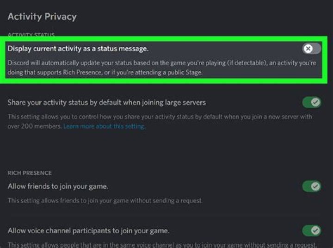Click the Allow friends to join your game title
Image resolution: width=333 pixels, height=248 pixels.
click(x=58, y=186)
